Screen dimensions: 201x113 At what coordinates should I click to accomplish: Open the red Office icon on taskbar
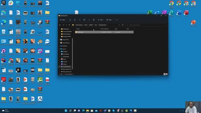[100, 110]
